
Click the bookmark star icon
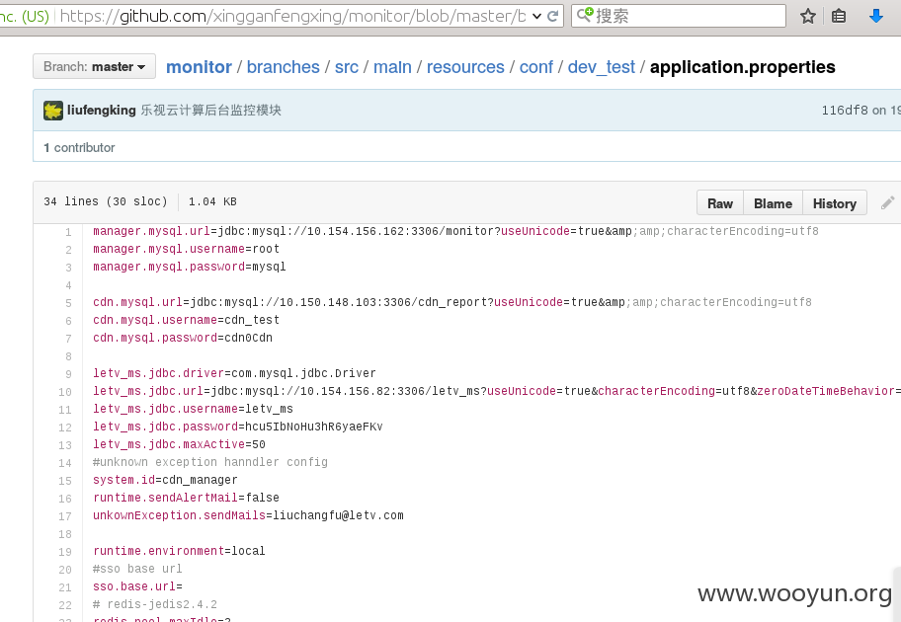click(808, 16)
